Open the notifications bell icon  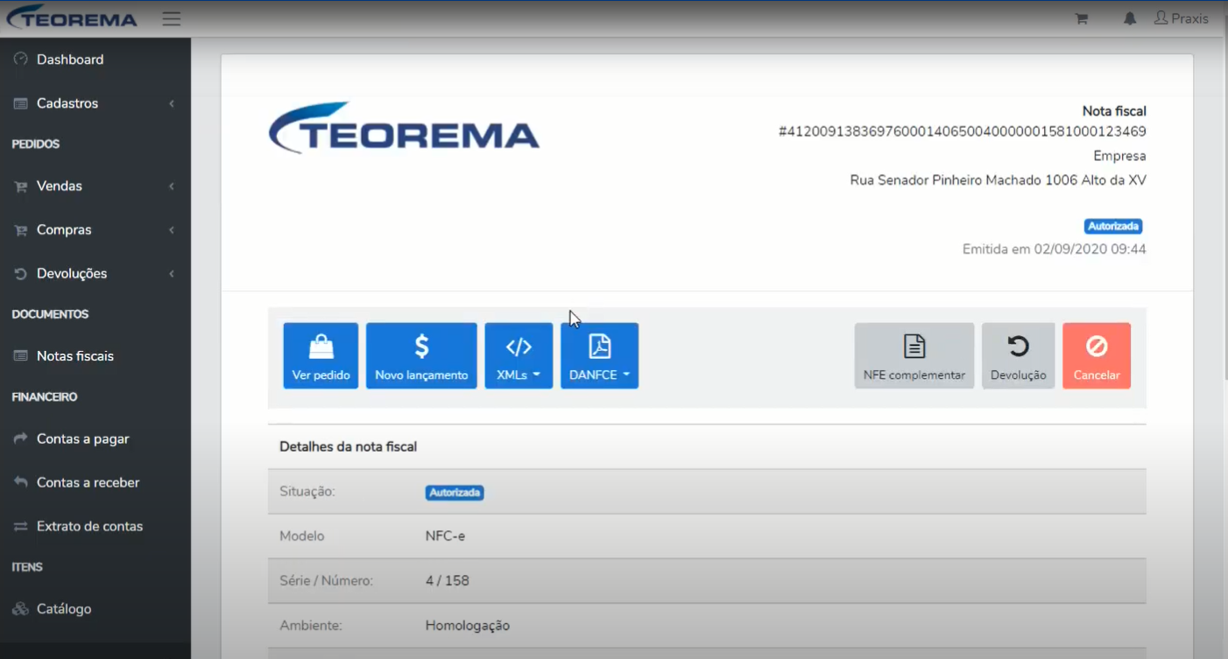(x=1130, y=18)
